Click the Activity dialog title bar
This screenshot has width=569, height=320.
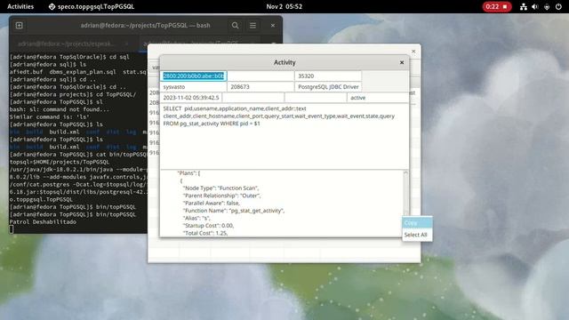[x=284, y=62]
